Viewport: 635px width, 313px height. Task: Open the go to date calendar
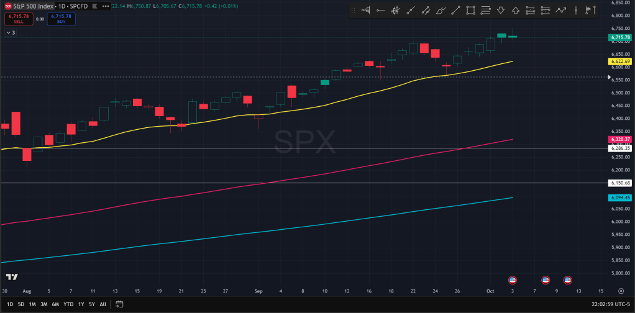120,304
